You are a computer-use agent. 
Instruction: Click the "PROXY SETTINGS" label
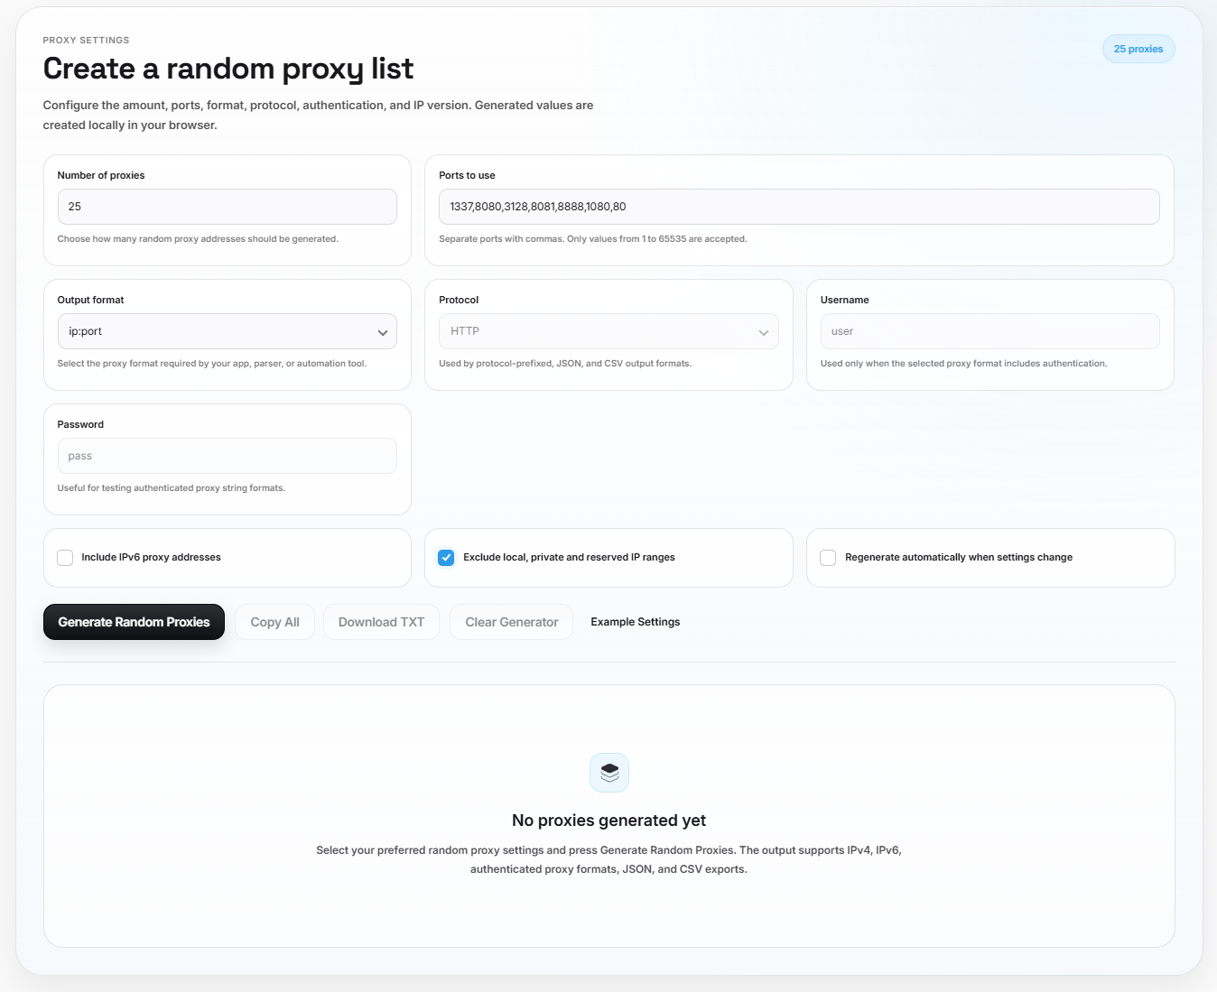[x=87, y=41]
